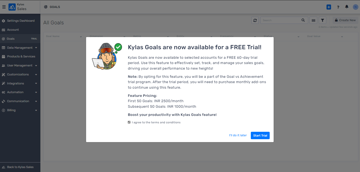
Task: Click the Products & Services box icon
Action: [x=3, y=57]
